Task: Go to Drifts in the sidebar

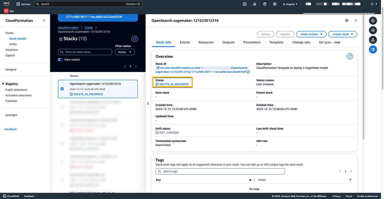Action: click(13, 44)
